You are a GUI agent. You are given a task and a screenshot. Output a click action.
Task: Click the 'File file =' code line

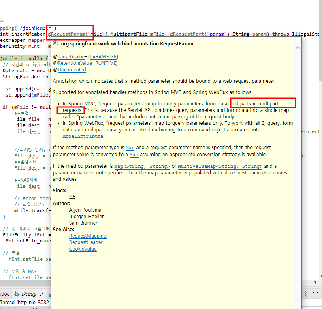32,119
